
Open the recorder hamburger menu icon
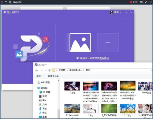(x=2, y=2)
